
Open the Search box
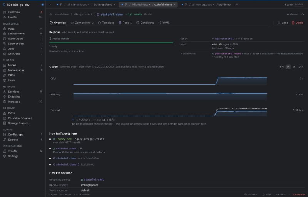tap(294, 5)
